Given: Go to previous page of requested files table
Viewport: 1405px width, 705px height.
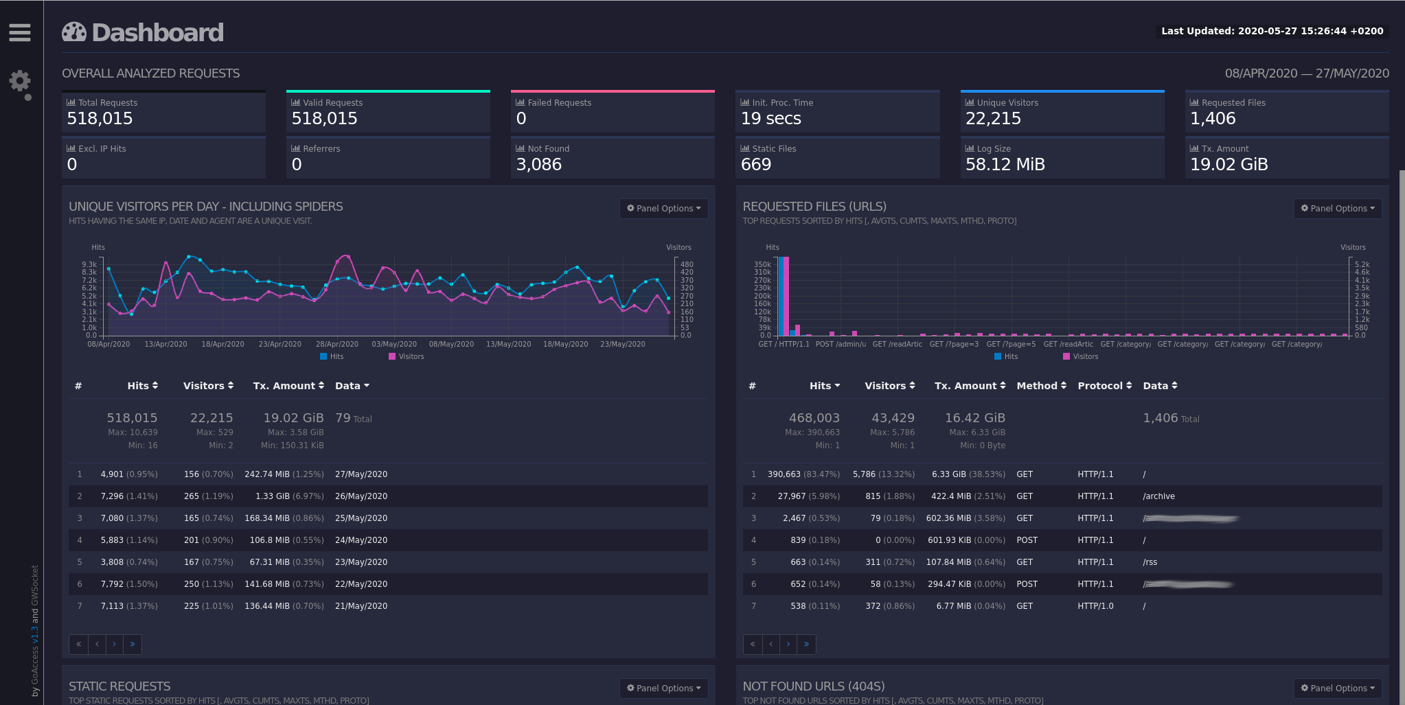Looking at the screenshot, I should [x=771, y=644].
